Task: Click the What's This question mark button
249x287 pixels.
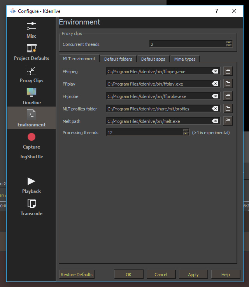Action: (217, 11)
